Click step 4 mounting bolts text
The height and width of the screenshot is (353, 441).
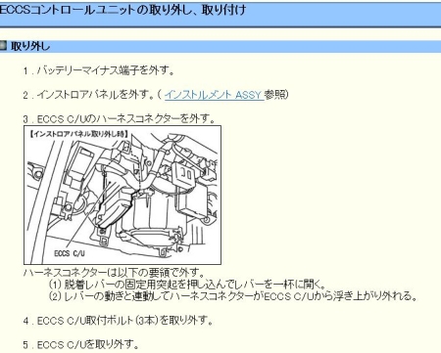(x=118, y=321)
